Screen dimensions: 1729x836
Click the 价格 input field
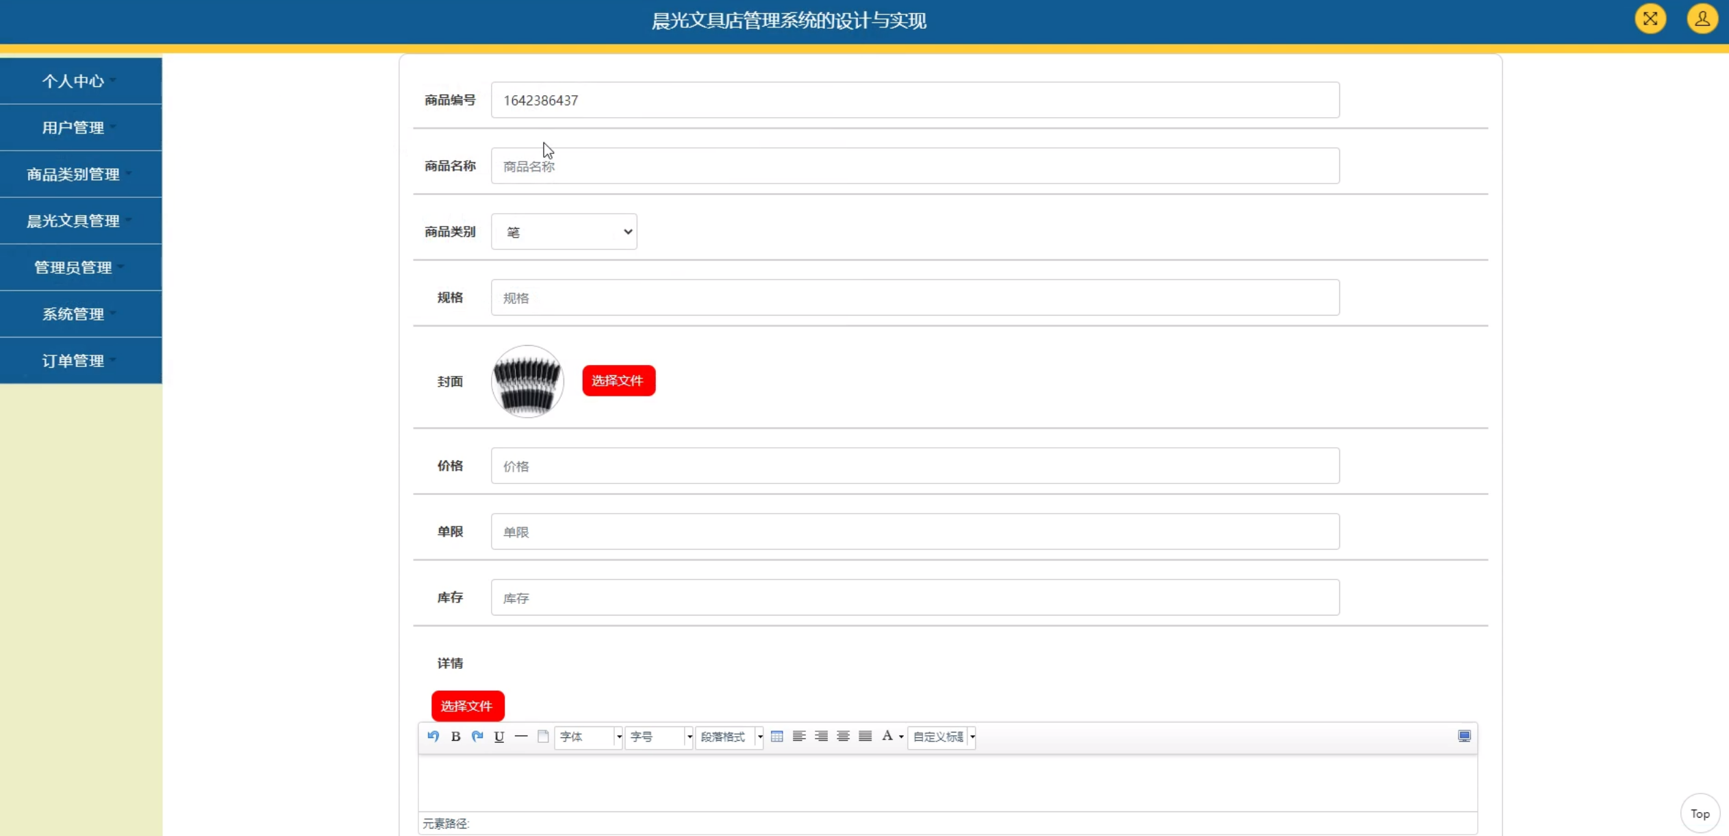(x=915, y=466)
